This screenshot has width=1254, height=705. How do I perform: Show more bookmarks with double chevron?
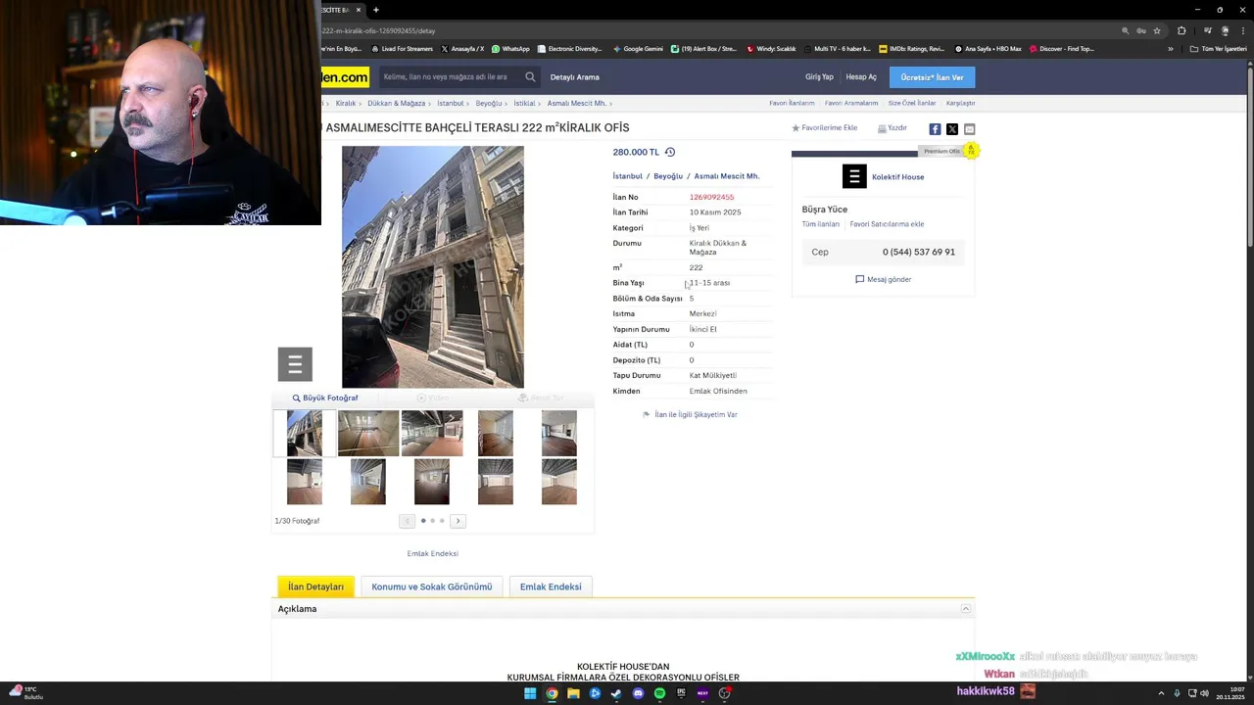pos(1170,49)
